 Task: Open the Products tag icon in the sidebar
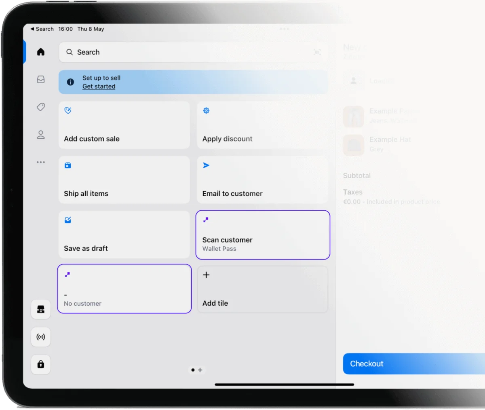tap(40, 107)
